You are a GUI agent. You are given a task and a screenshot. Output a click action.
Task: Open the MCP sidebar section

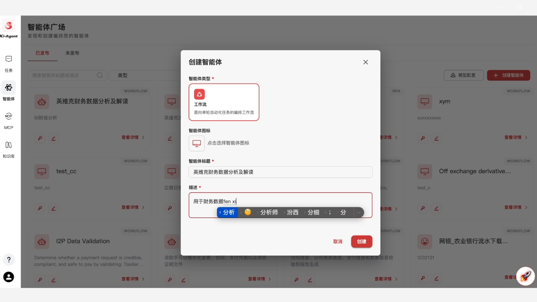click(9, 121)
